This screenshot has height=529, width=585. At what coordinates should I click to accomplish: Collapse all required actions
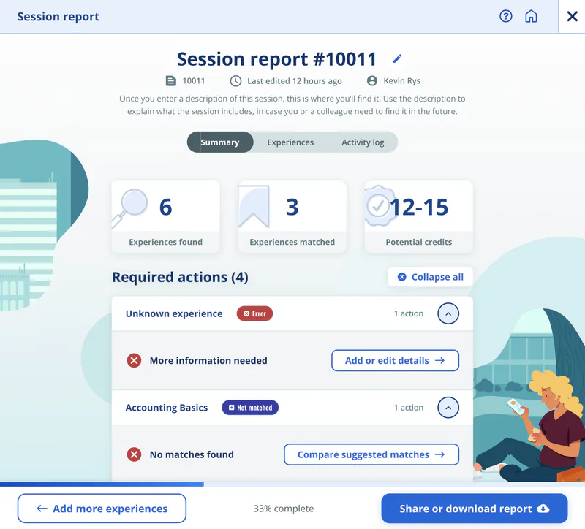pos(430,277)
